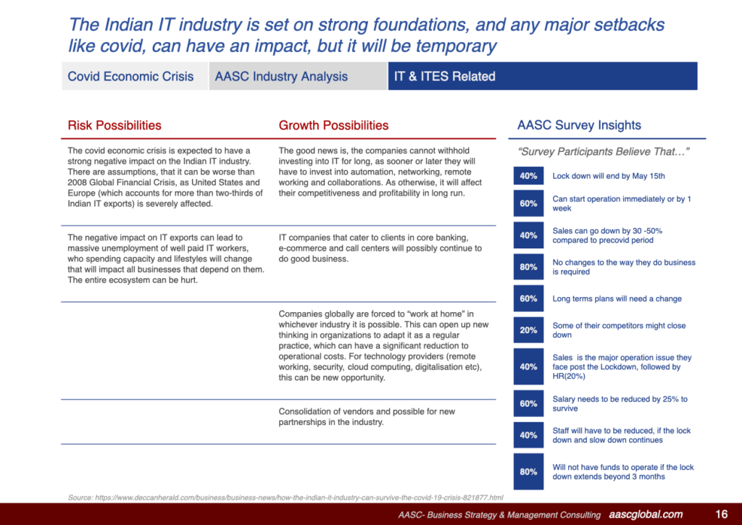
Task: Click the Risk Possibilities heading
Action: [114, 125]
